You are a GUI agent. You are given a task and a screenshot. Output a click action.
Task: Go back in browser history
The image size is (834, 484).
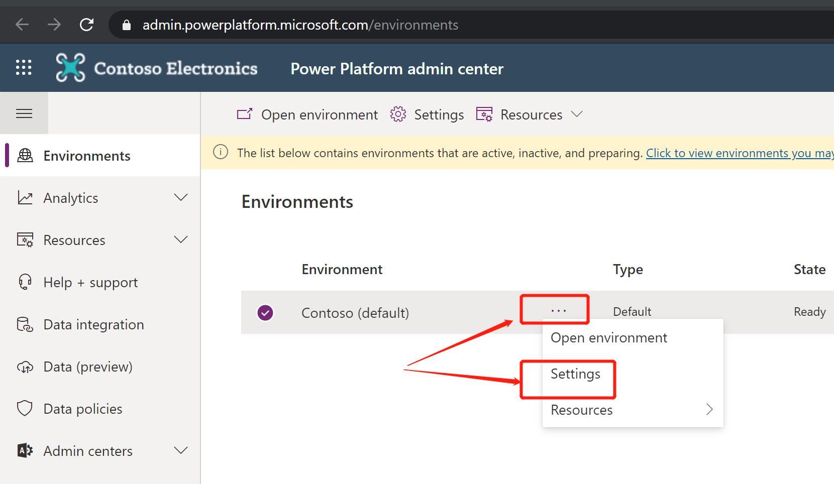(22, 25)
